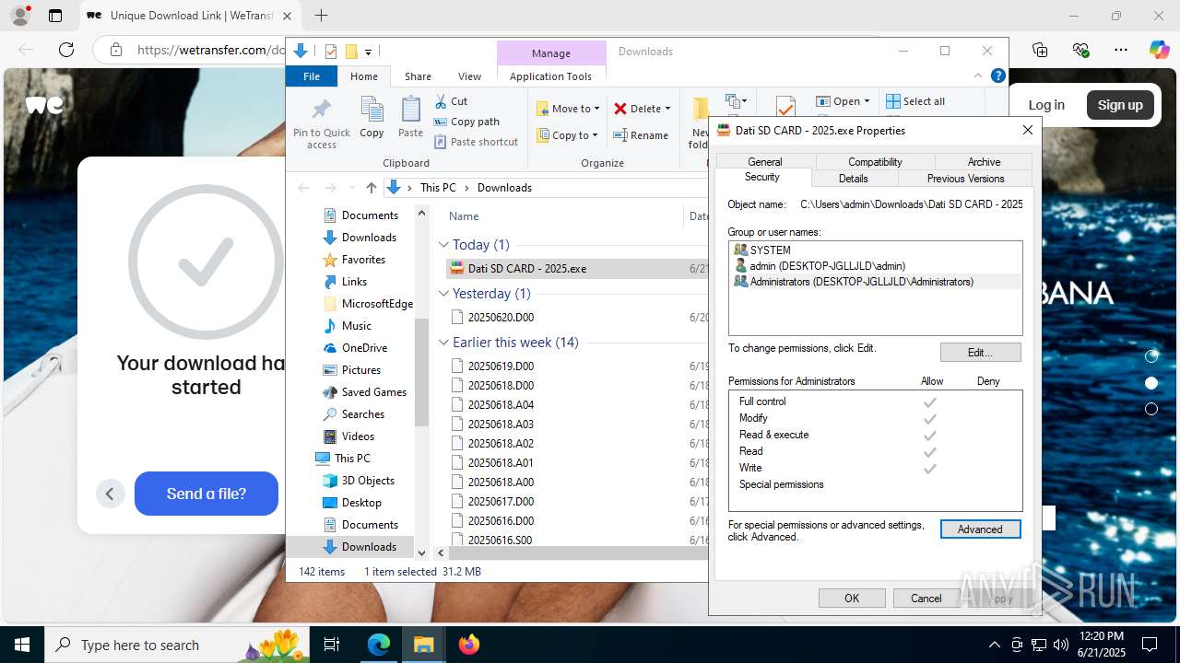Screen dimensions: 1180x663
Task: Open the Copy to dropdown
Action: [x=568, y=135]
